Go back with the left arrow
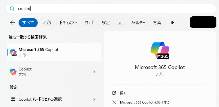This screenshot has height=107, width=219. pyautogui.click(x=12, y=23)
